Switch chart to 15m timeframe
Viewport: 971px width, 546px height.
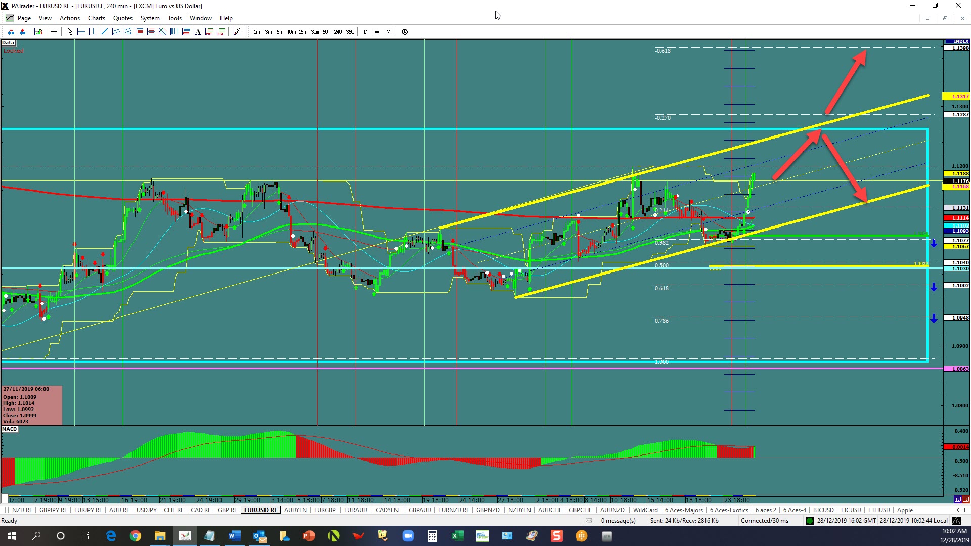coord(303,32)
